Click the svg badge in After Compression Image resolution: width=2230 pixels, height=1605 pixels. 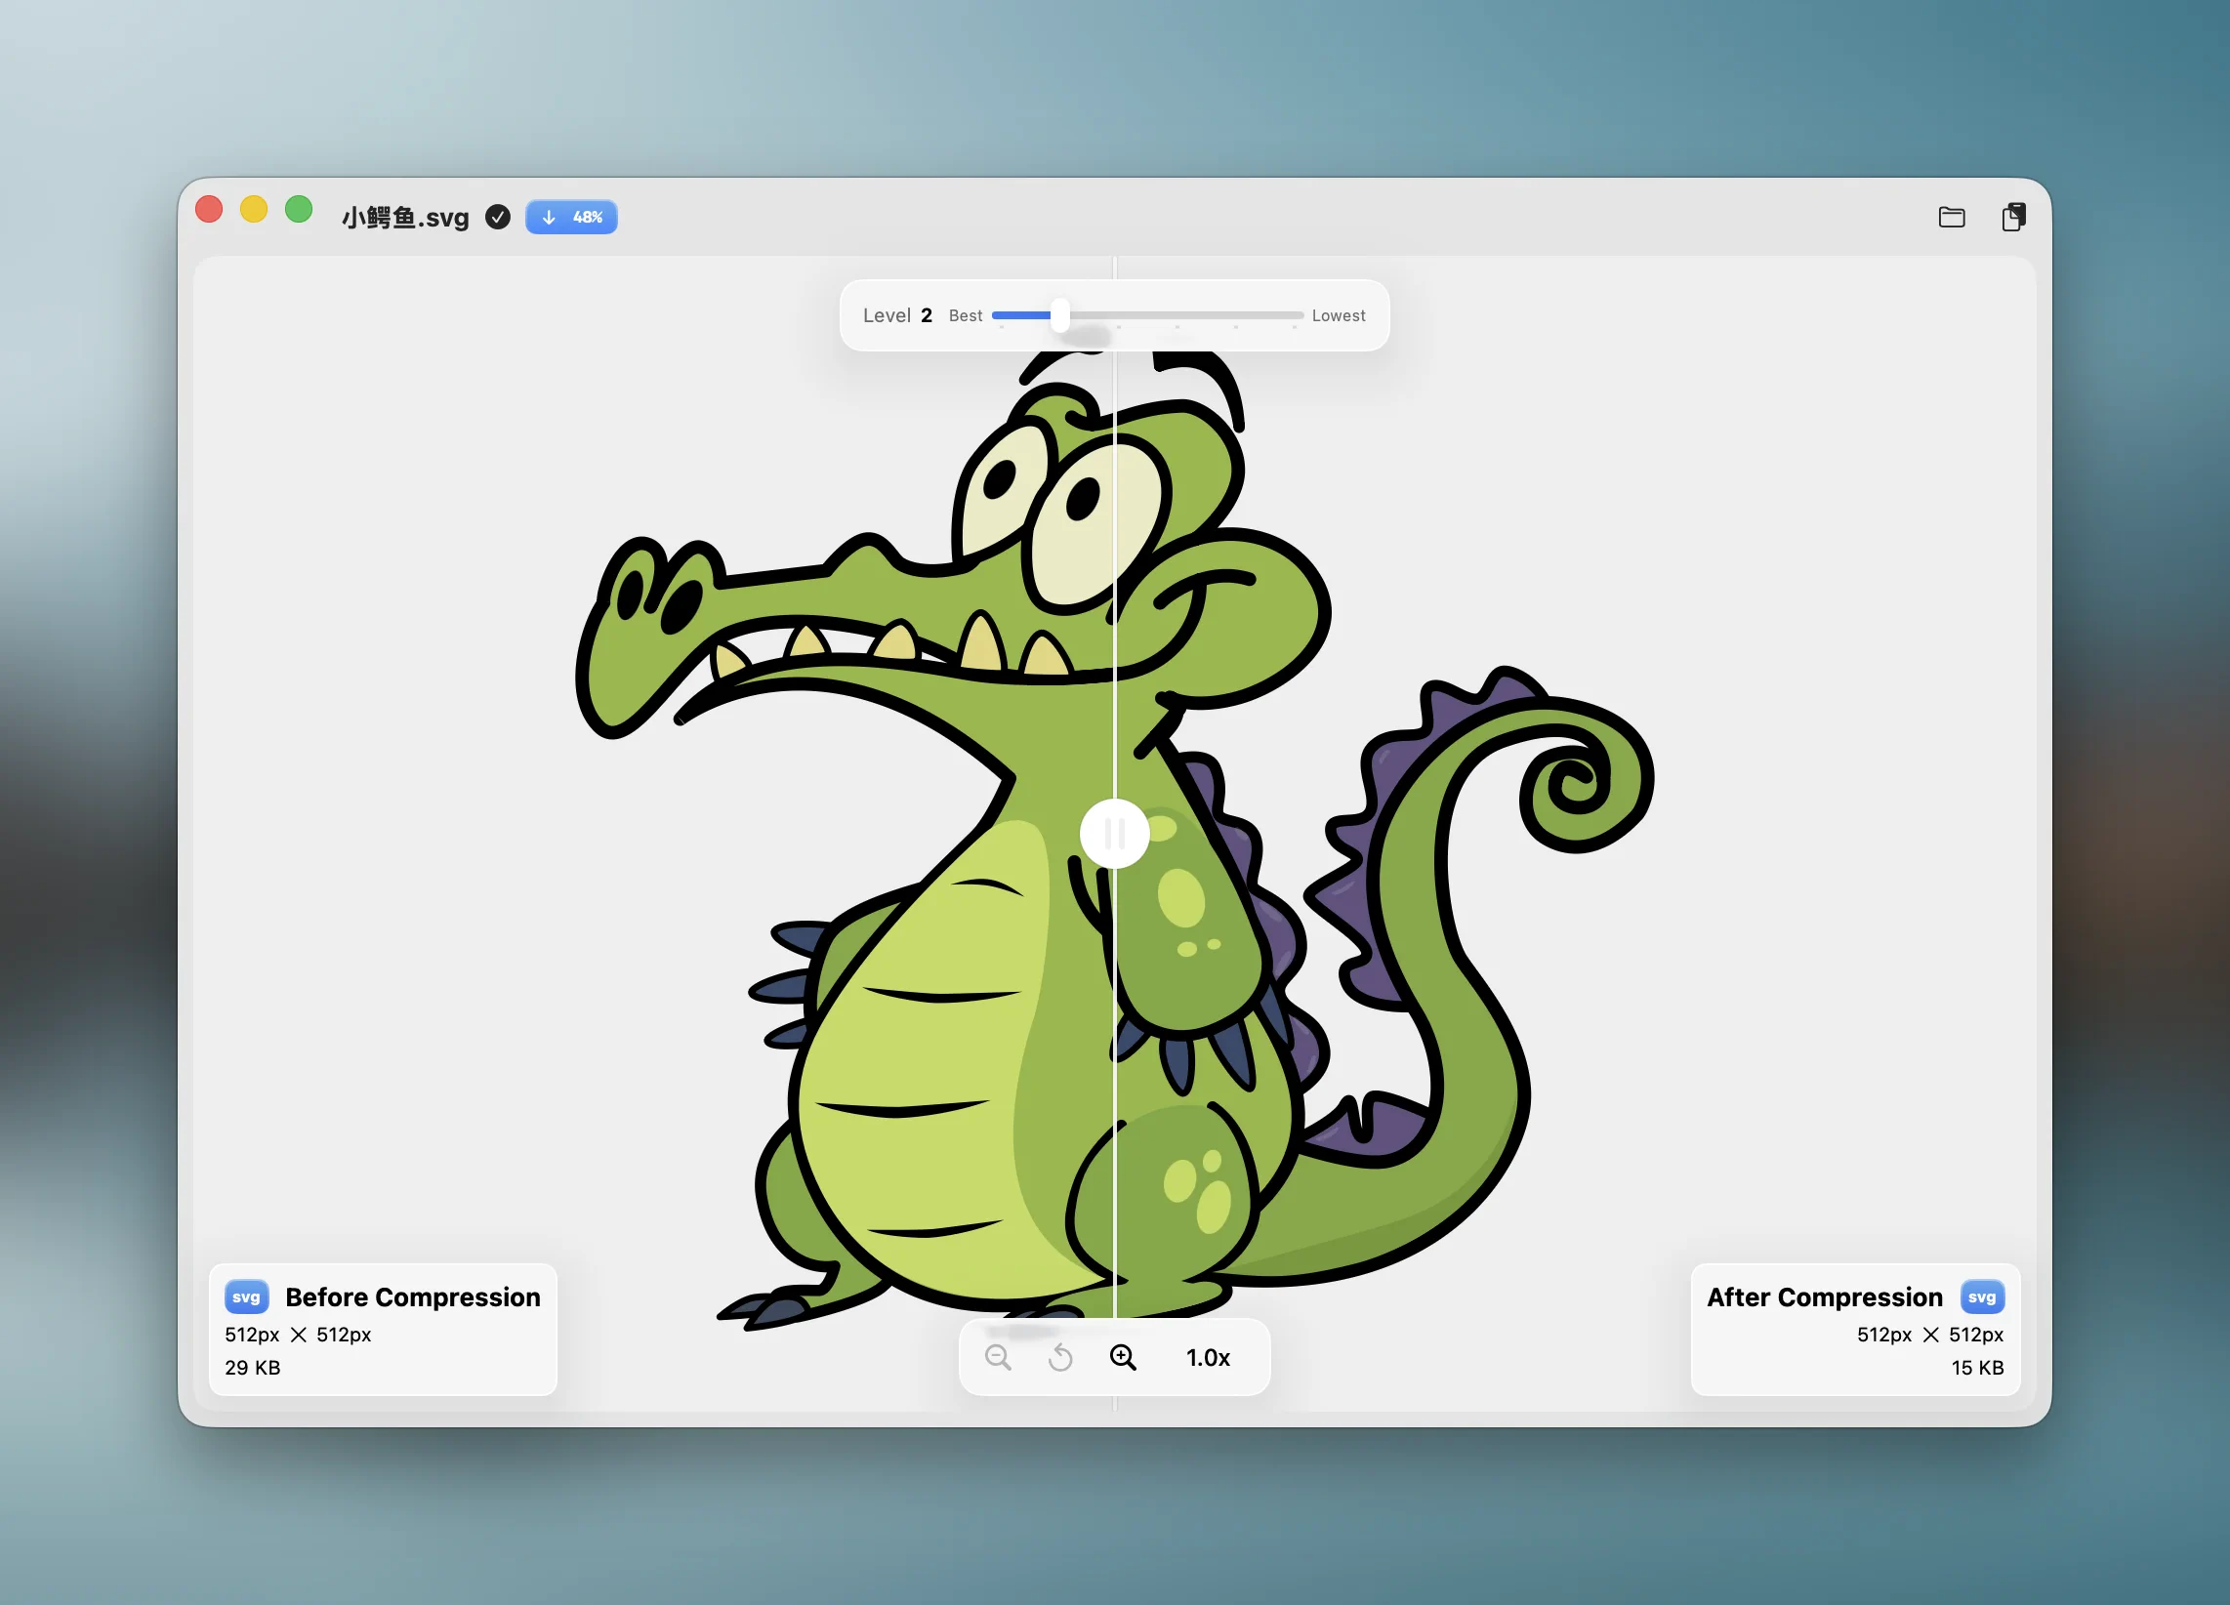pos(1981,1296)
